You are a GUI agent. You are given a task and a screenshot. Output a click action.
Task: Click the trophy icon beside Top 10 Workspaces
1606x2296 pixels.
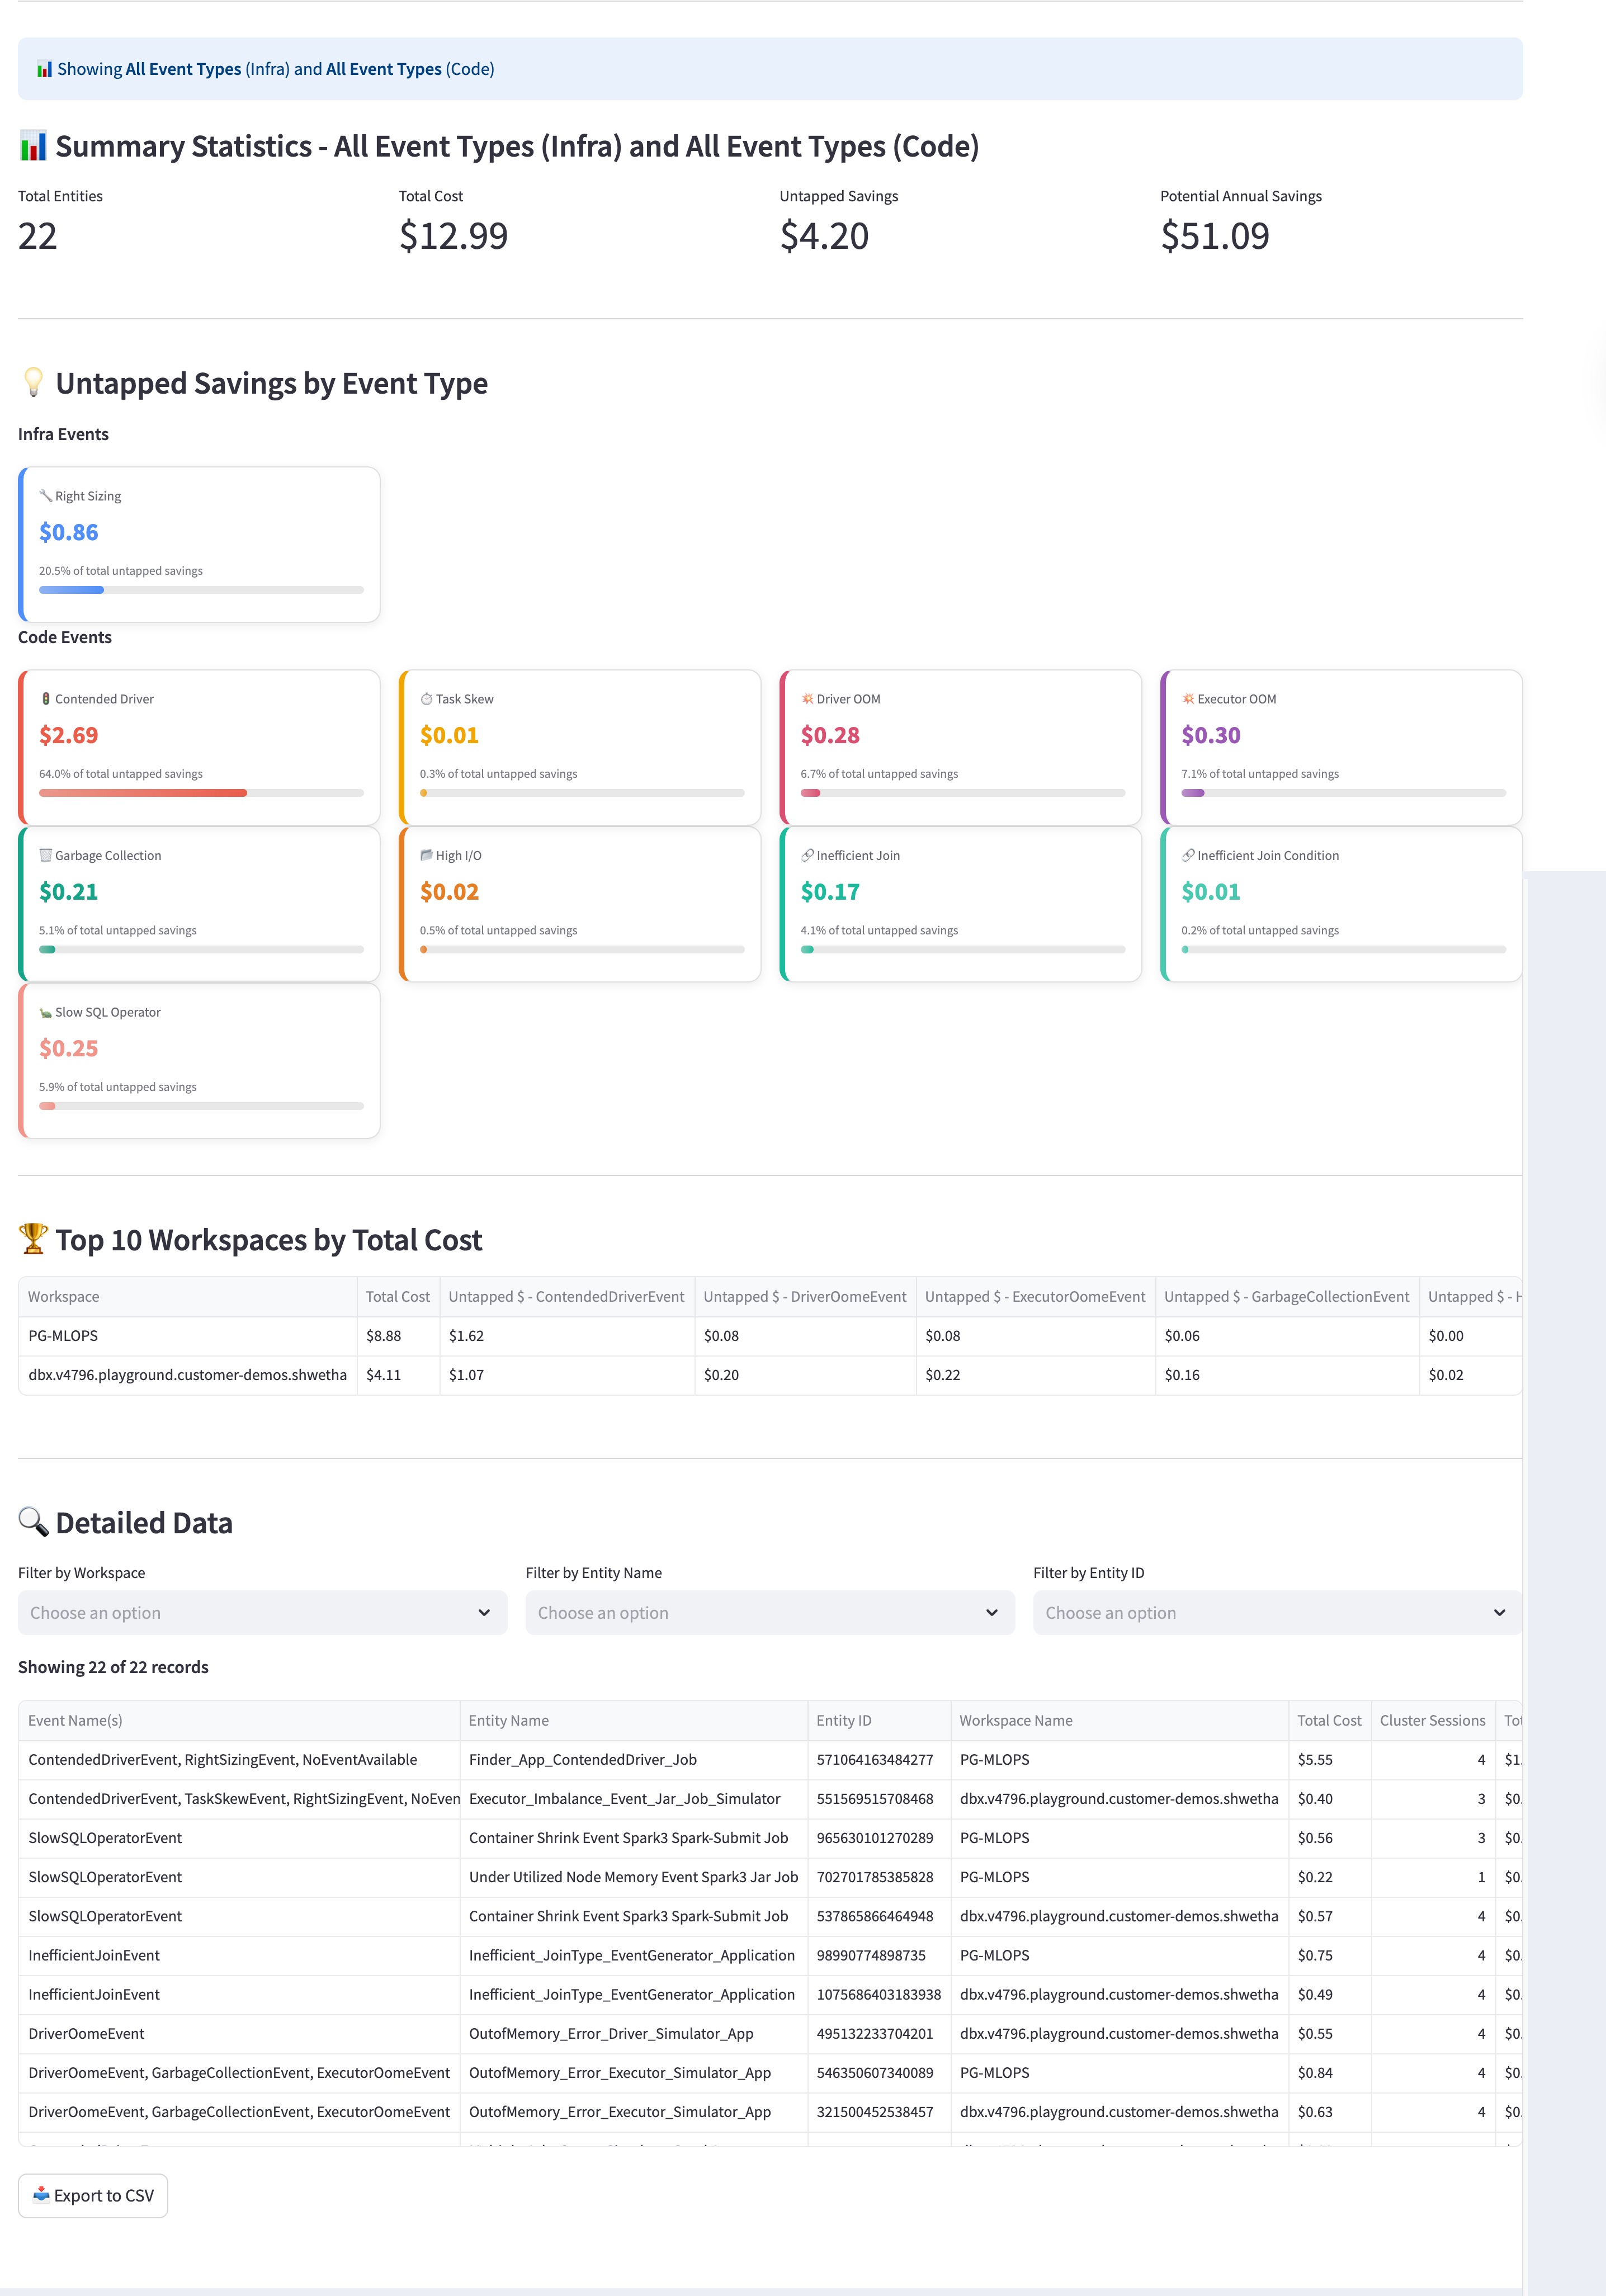click(x=33, y=1239)
